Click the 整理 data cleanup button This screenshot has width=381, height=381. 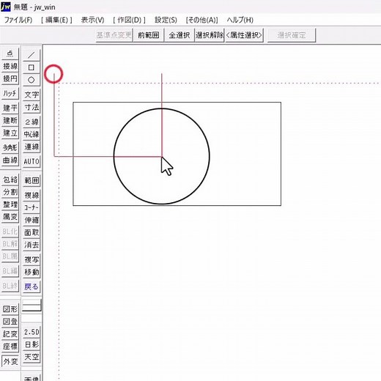(x=10, y=204)
